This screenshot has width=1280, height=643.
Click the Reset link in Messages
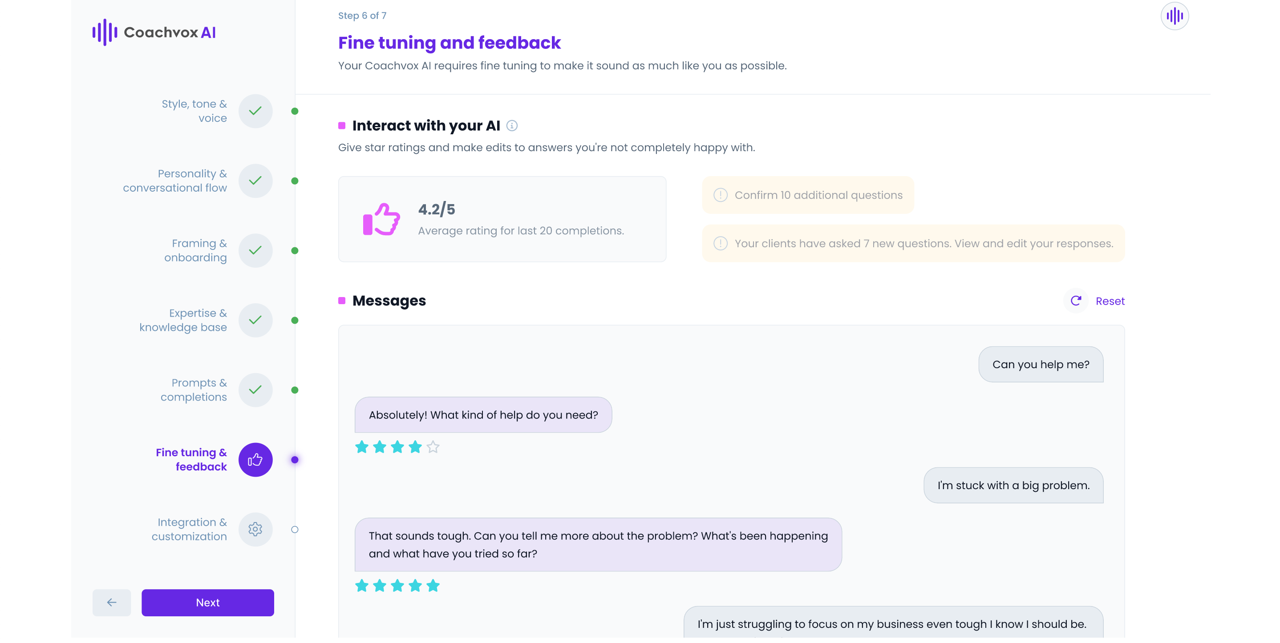click(x=1110, y=301)
